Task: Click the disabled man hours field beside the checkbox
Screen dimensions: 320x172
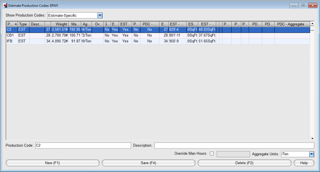Action: (x=233, y=154)
